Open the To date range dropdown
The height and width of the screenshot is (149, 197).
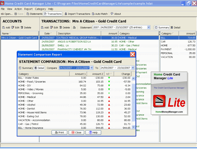(x=133, y=68)
